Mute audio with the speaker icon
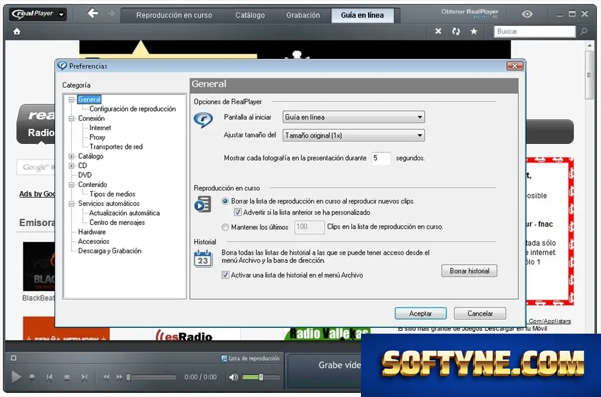 coord(233,378)
